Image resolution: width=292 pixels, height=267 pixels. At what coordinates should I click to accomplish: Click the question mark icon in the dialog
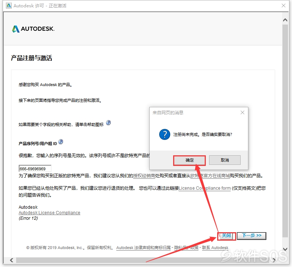(x=165, y=134)
